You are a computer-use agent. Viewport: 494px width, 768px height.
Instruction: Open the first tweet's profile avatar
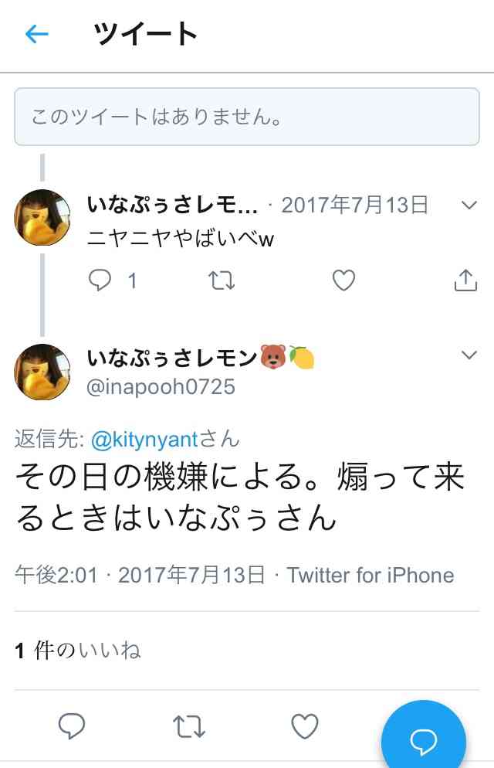(x=42, y=217)
